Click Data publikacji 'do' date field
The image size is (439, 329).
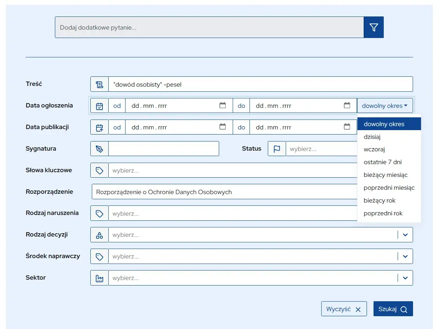(x=303, y=127)
